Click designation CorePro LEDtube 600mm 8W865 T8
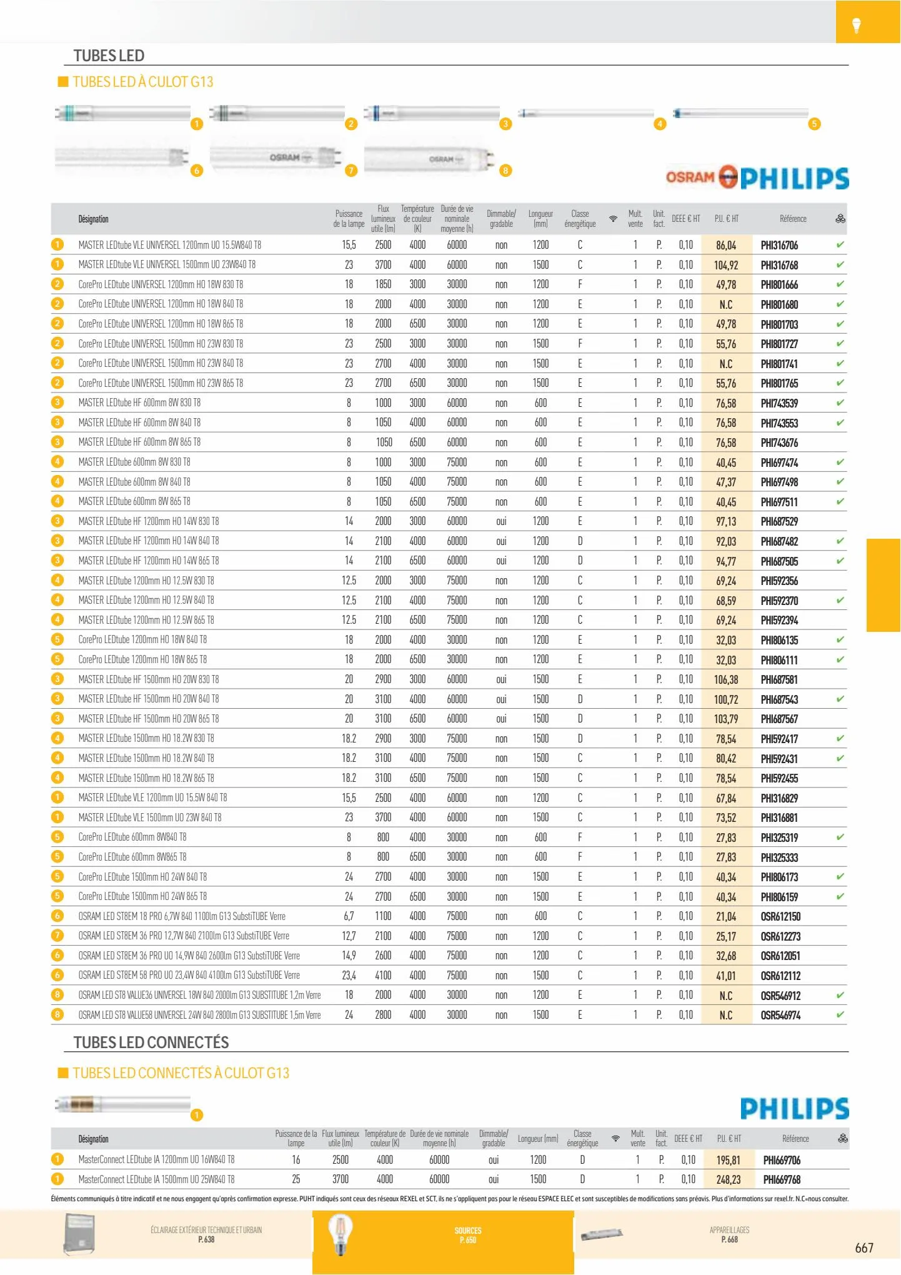The height and width of the screenshot is (1275, 901). point(132,857)
